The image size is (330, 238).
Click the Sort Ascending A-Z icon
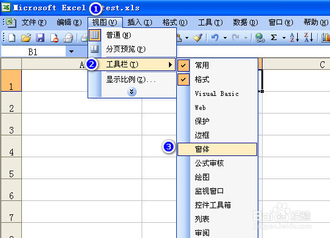294,38
